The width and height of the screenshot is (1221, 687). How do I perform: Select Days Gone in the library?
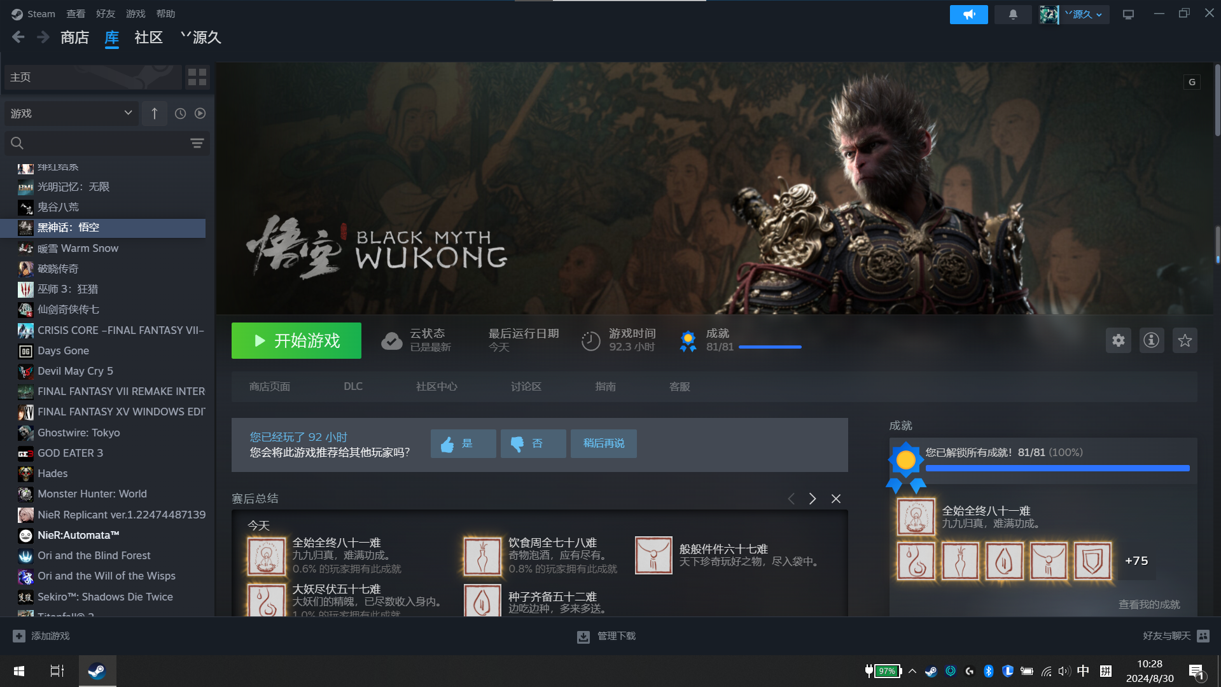pyautogui.click(x=103, y=350)
